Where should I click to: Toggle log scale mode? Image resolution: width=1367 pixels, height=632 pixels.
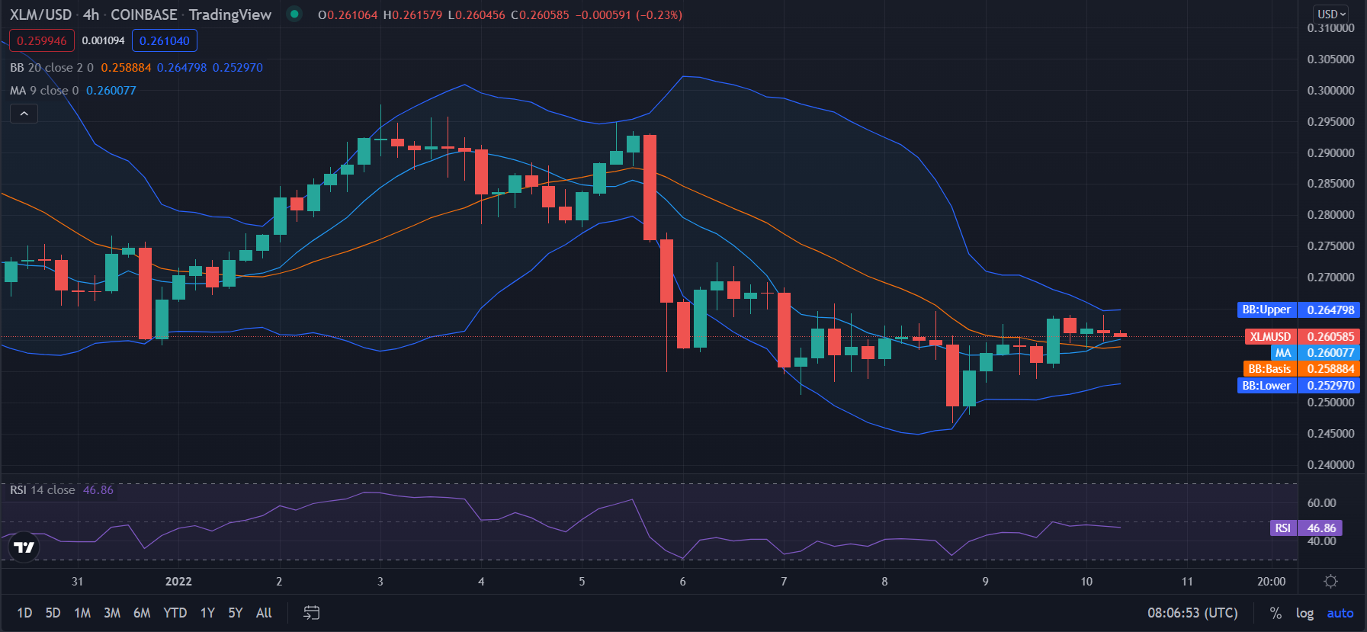(x=1304, y=613)
